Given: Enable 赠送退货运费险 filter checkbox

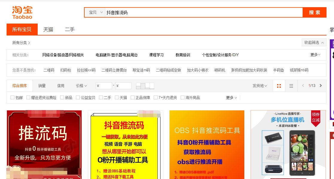Looking at the screenshot, I should (x=28, y=97).
